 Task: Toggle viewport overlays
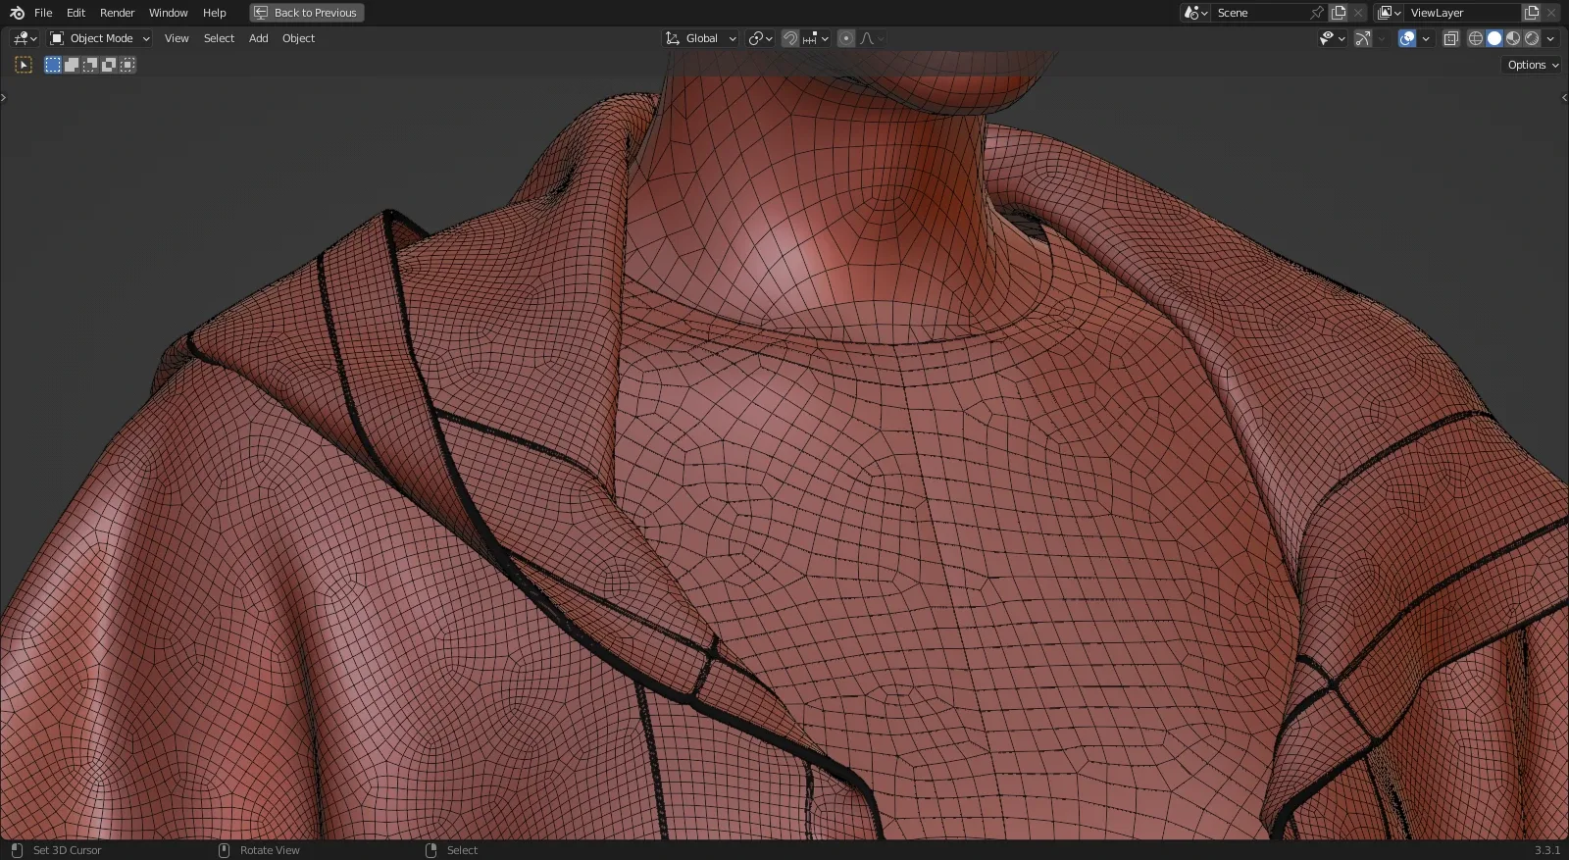[x=1407, y=38]
